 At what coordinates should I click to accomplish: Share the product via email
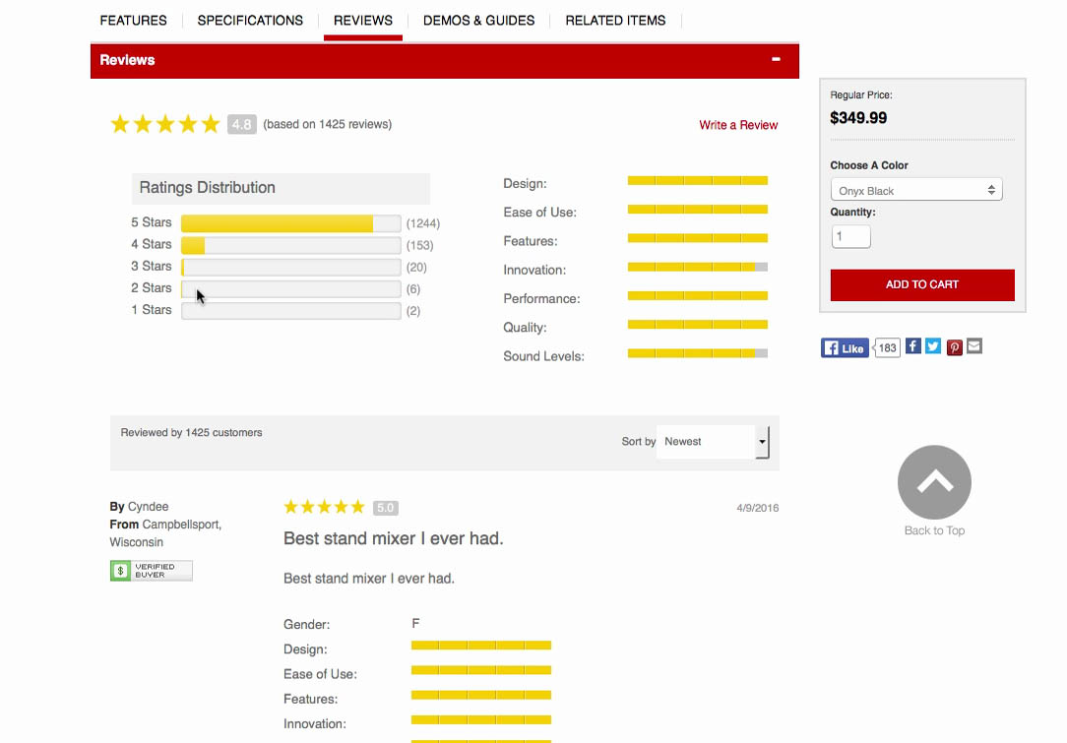pyautogui.click(x=974, y=346)
